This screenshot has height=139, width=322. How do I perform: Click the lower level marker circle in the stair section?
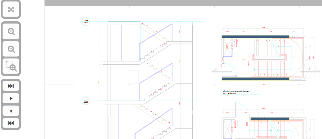(x=86, y=101)
